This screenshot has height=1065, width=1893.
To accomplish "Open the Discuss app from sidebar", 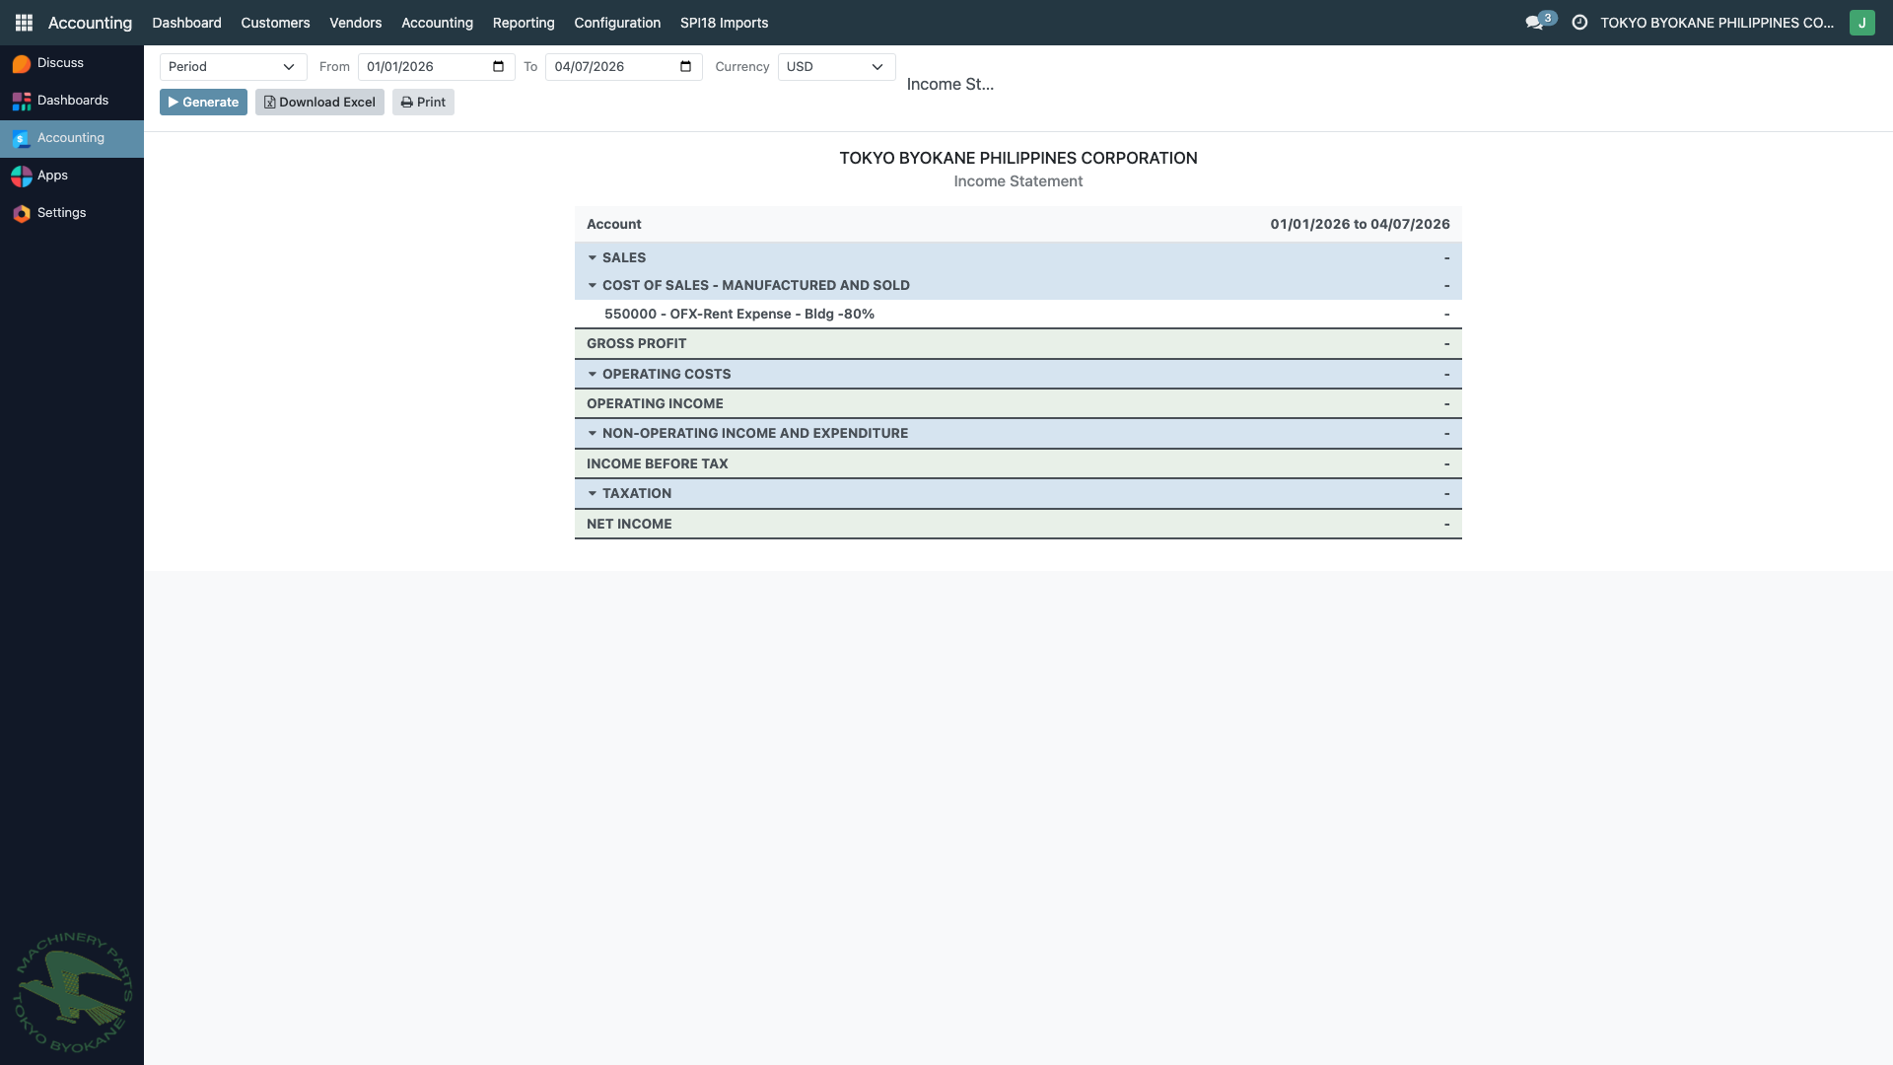I will (59, 62).
